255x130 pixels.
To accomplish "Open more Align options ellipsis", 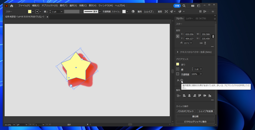I will (x=212, y=100).
